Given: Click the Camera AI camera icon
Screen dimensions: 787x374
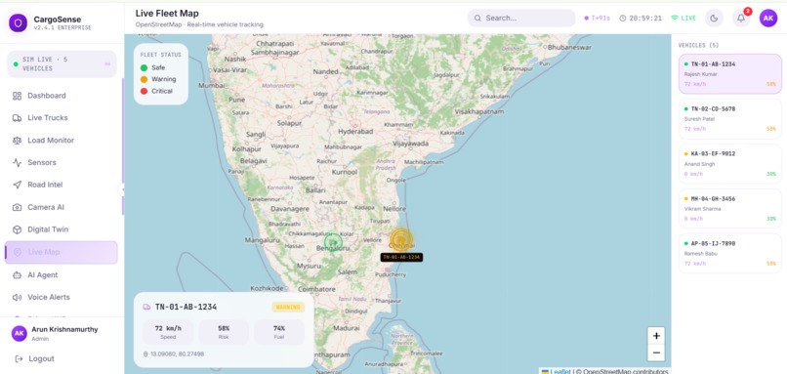Looking at the screenshot, I should tap(17, 207).
